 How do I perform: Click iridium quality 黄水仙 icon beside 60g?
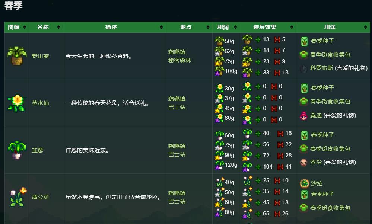pyautogui.click(x=219, y=118)
